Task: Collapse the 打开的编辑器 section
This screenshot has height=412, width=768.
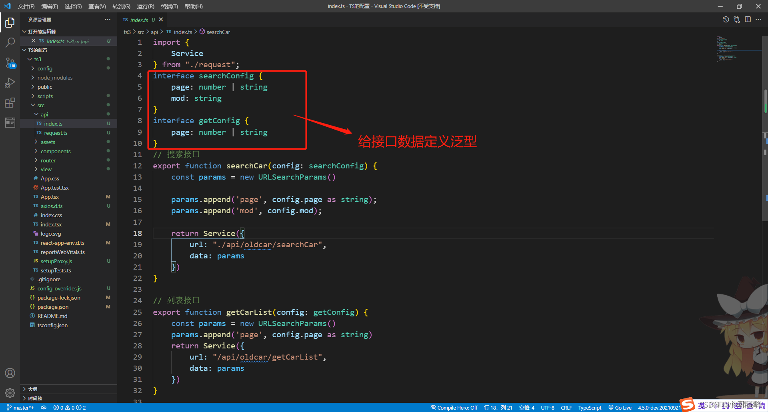Action: tap(68, 32)
